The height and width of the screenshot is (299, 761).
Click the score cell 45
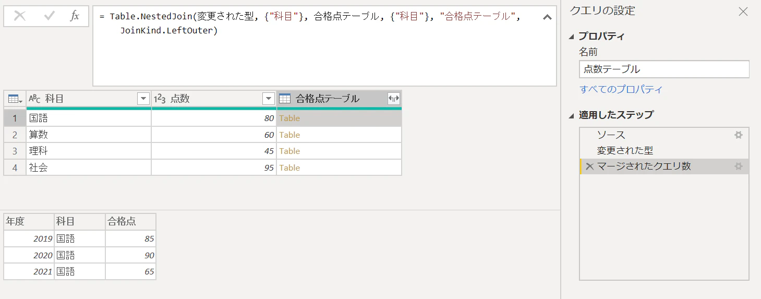pyautogui.click(x=214, y=151)
